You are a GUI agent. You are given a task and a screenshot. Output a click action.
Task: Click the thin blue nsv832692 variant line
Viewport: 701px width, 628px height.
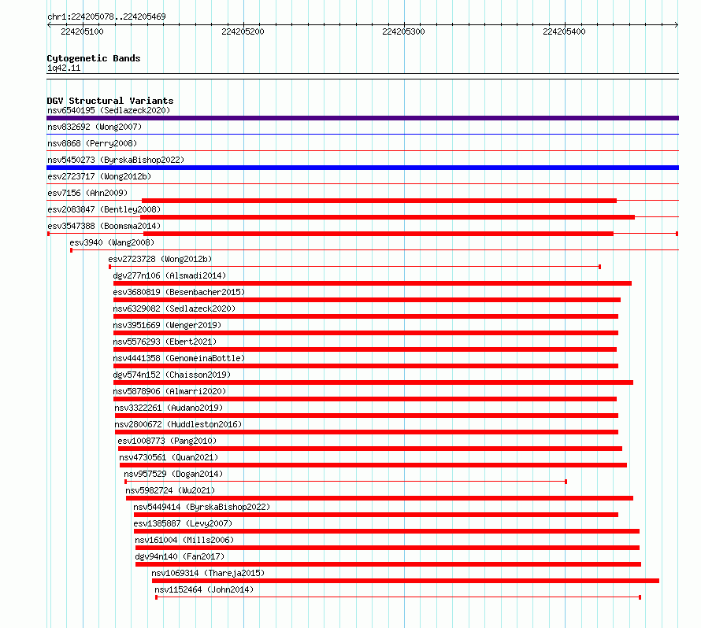pos(362,134)
